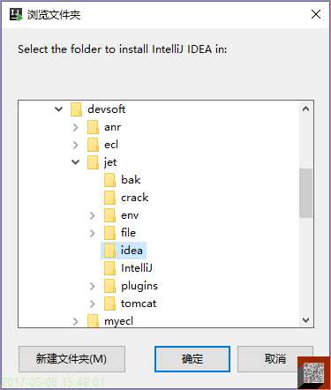Viewport: 331px width, 390px height.
Task: Click the QR code image in corner
Action: [x=313, y=373]
